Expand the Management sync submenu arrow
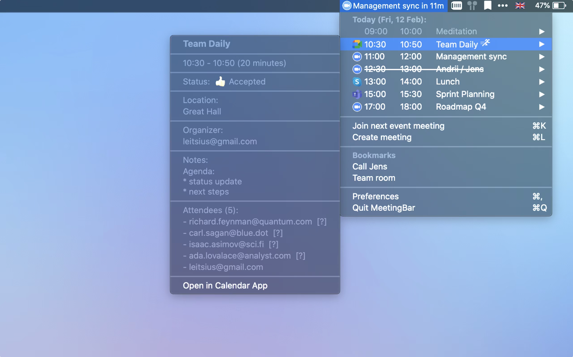The width and height of the screenshot is (573, 357). pyautogui.click(x=542, y=57)
